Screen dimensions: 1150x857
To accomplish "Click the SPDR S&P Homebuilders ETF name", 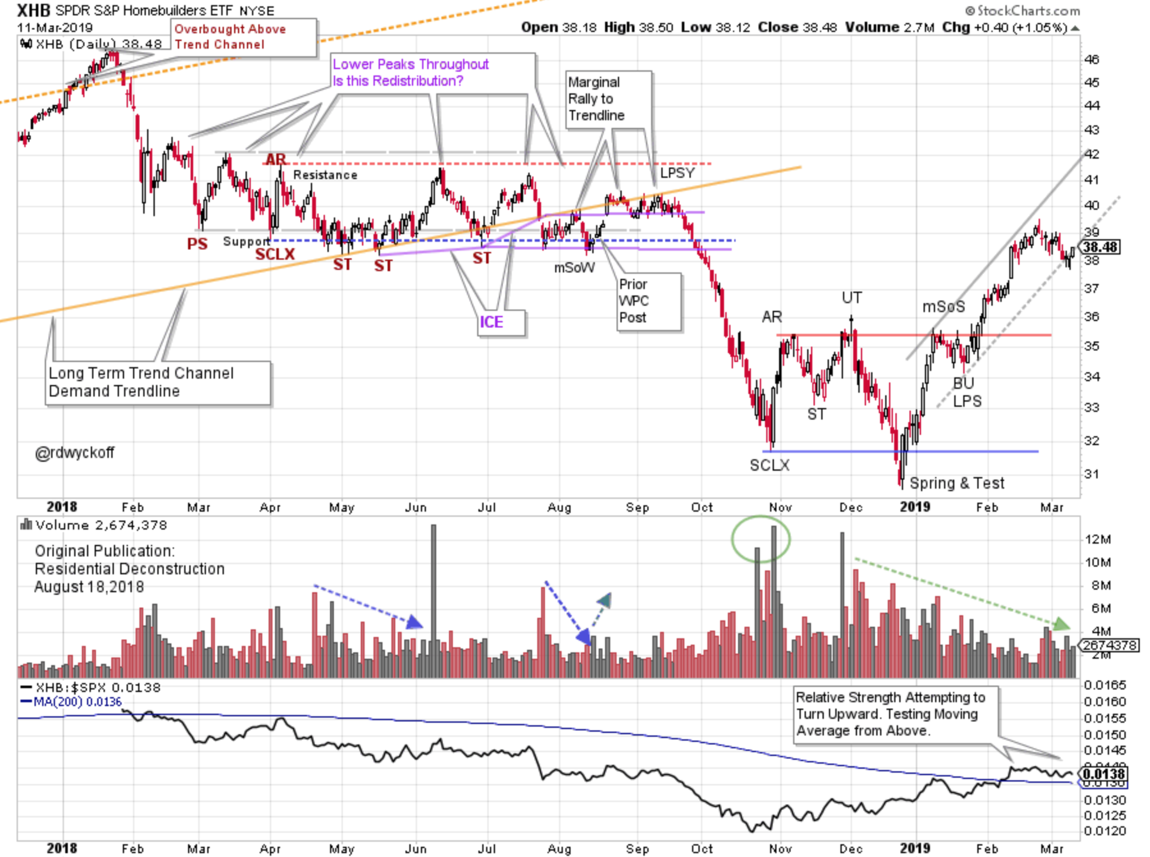I will point(144,11).
